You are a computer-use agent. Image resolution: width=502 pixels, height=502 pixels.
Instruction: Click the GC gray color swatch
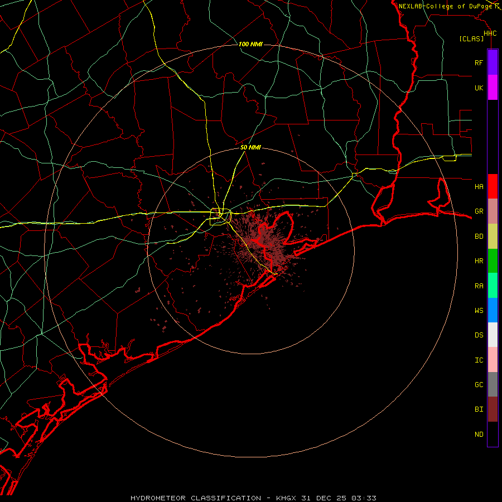493,384
